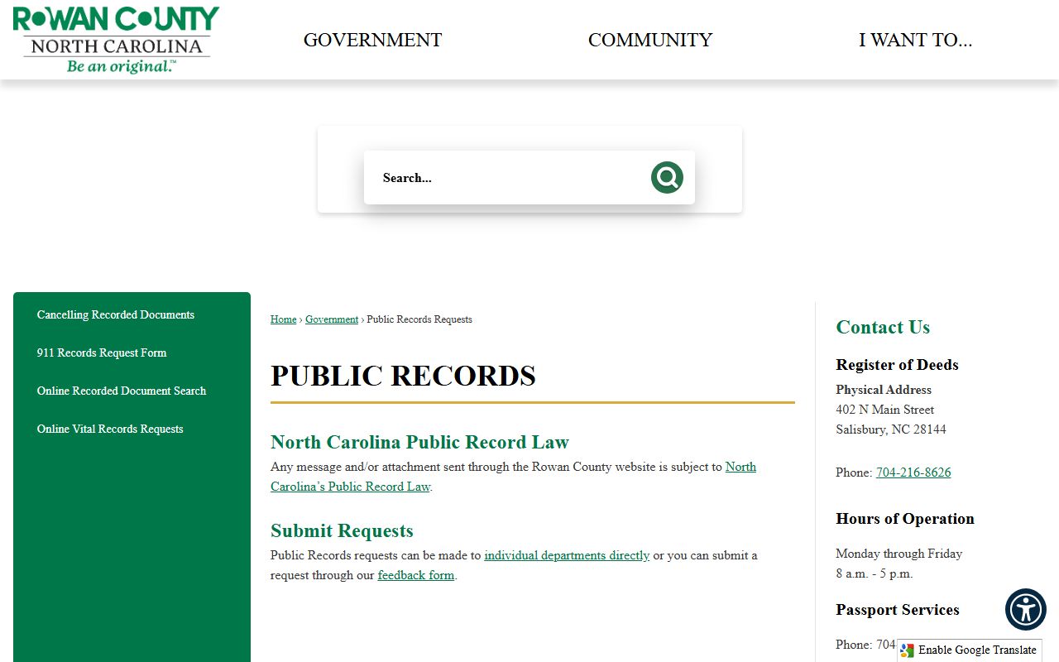Open the accessibility options widget
1059x662 pixels.
(1026, 610)
